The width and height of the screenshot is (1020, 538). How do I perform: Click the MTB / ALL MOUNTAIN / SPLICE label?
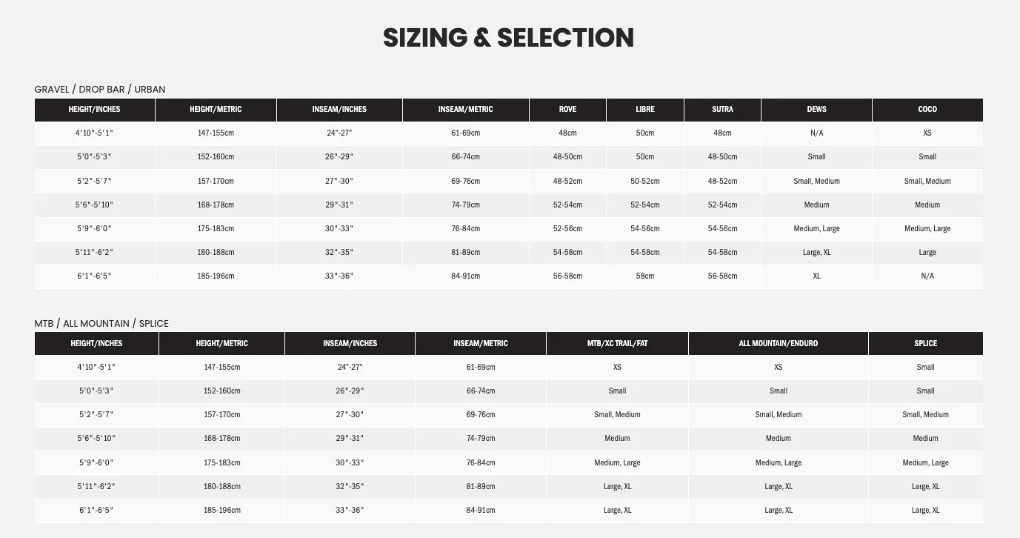(x=101, y=323)
